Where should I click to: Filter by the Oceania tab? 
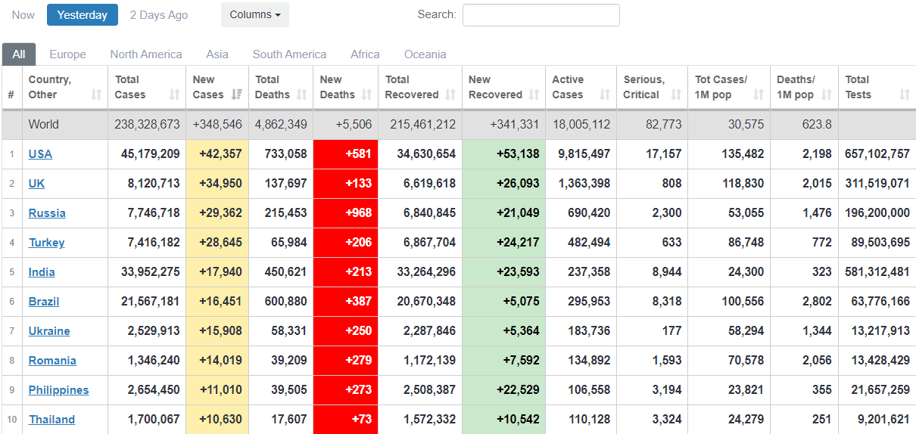click(x=425, y=54)
